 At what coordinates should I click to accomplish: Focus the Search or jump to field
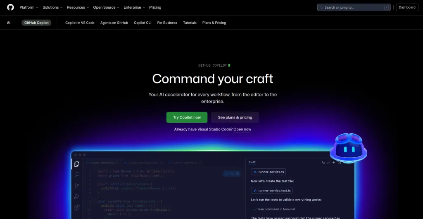pos(354,7)
